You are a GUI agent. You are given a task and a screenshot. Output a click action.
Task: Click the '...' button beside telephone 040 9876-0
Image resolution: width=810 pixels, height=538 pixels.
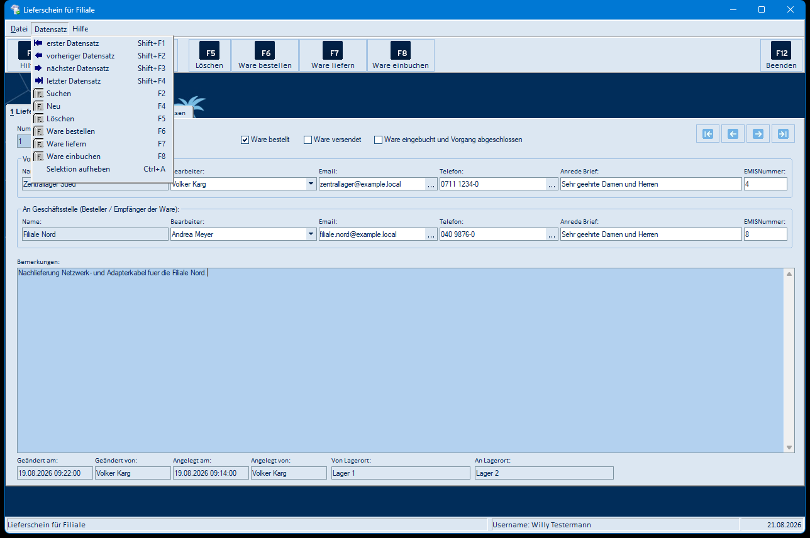(552, 234)
